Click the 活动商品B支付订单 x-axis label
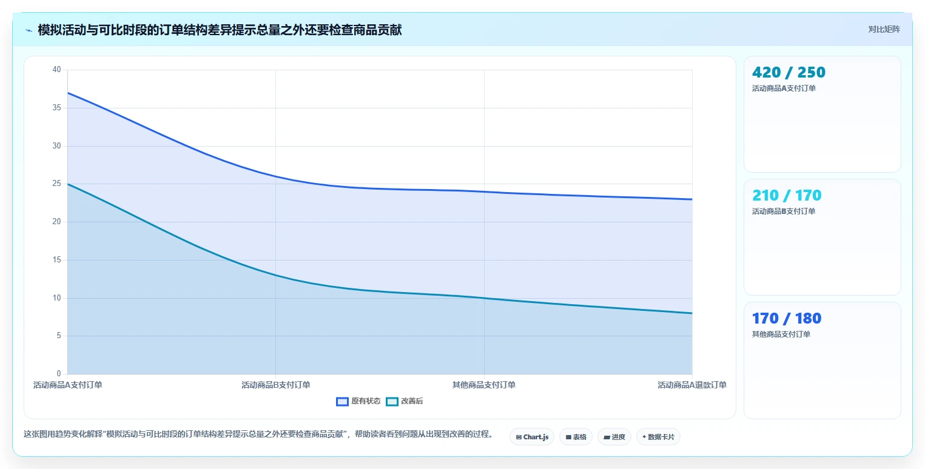925x469 pixels. pyautogui.click(x=276, y=385)
